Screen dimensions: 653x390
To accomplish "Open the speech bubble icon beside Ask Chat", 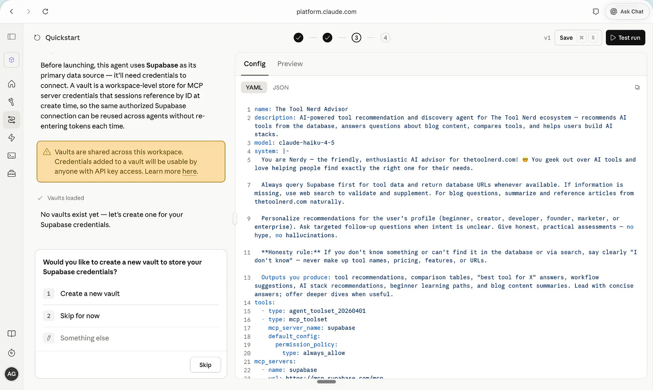I will coord(596,12).
